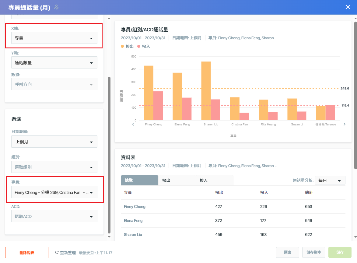This screenshot has width=357, height=263.
Task: Click the right report panel scrollbar
Action: click(355, 96)
